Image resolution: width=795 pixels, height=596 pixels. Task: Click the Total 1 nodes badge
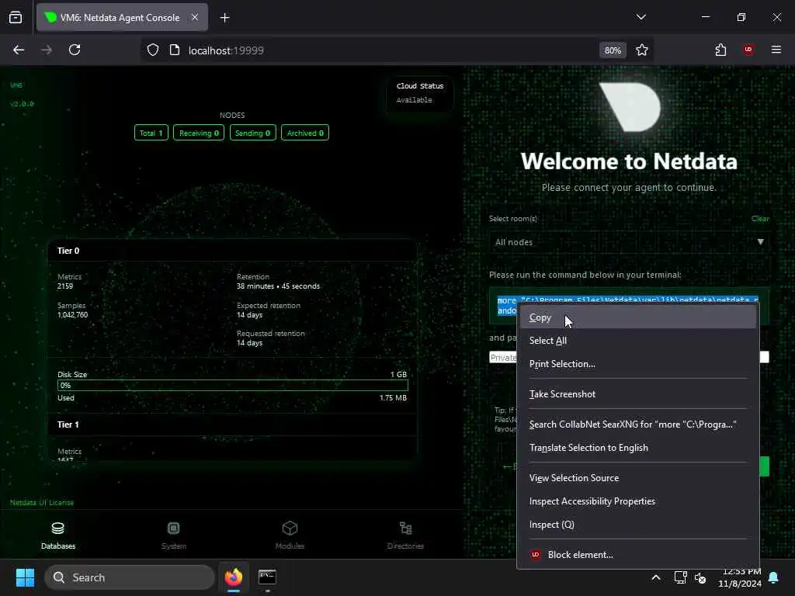tap(151, 133)
